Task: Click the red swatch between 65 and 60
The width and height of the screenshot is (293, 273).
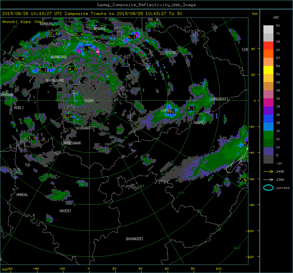Action: 268,46
